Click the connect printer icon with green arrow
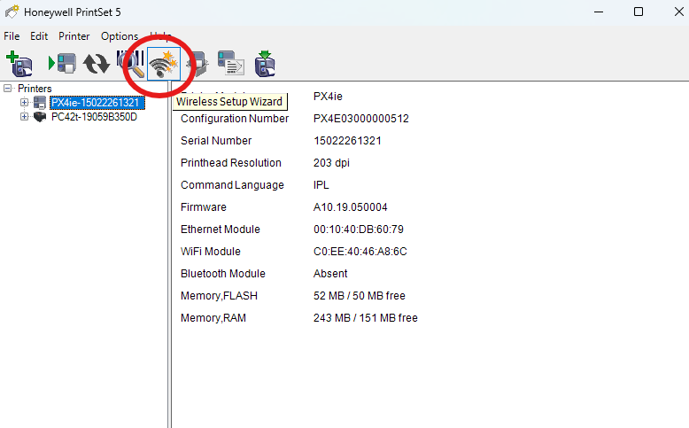689x428 pixels. pyautogui.click(x=62, y=64)
